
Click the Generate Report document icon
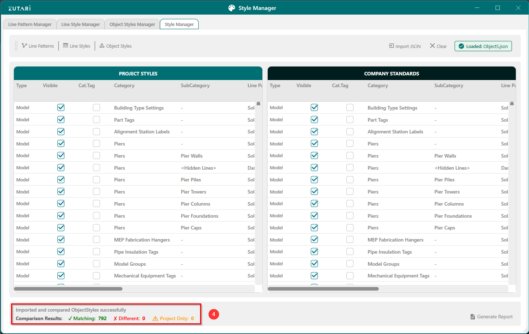(x=472, y=317)
